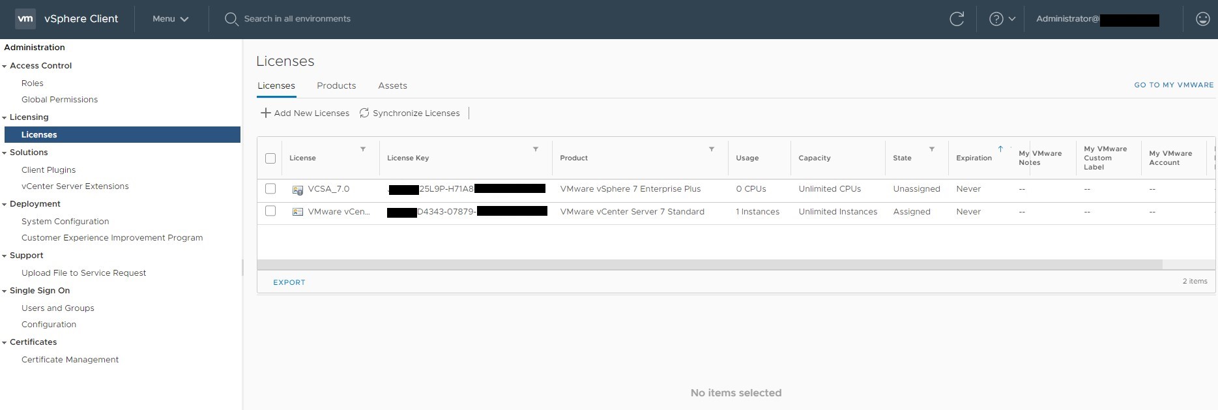Open Certificate Management
The height and width of the screenshot is (410, 1218).
[70, 359]
